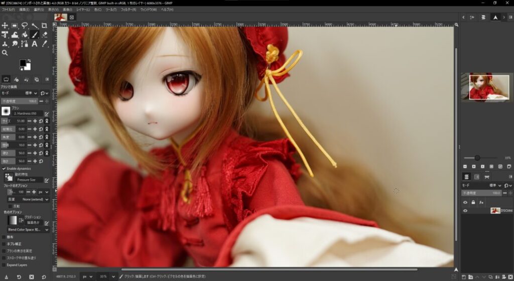Enable the 散布 checkbox
The height and width of the screenshot is (281, 514).
point(4,237)
